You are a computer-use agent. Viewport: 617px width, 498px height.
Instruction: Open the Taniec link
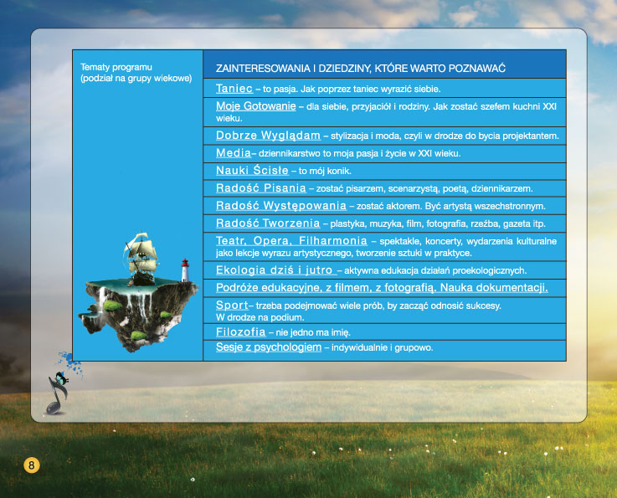tap(234, 89)
